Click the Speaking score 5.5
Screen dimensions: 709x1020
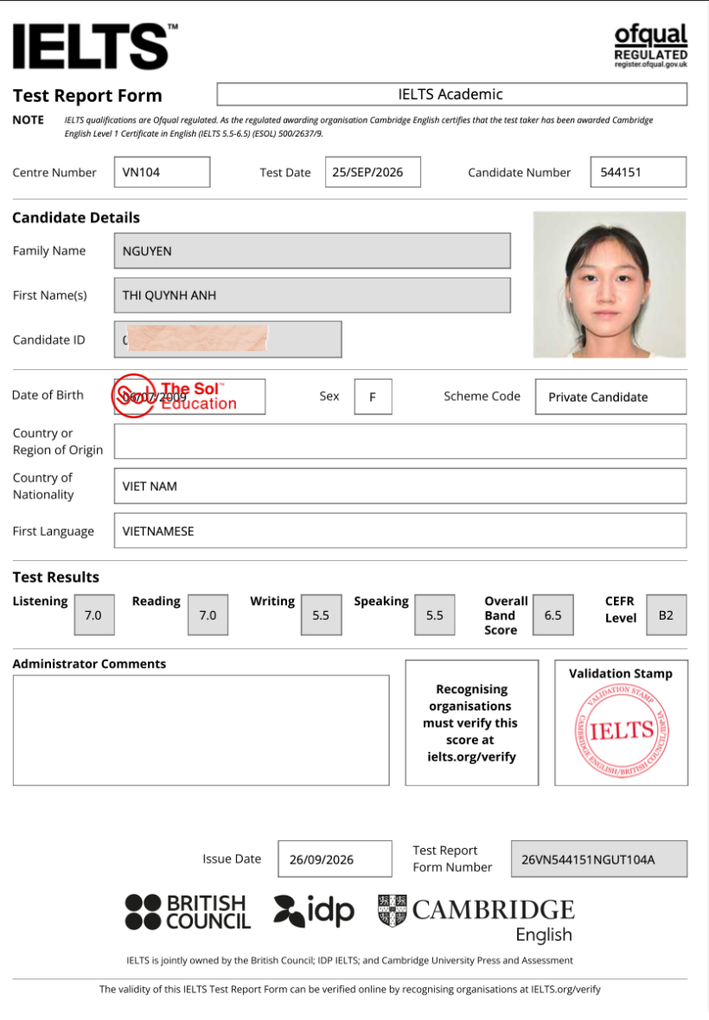pyautogui.click(x=435, y=615)
